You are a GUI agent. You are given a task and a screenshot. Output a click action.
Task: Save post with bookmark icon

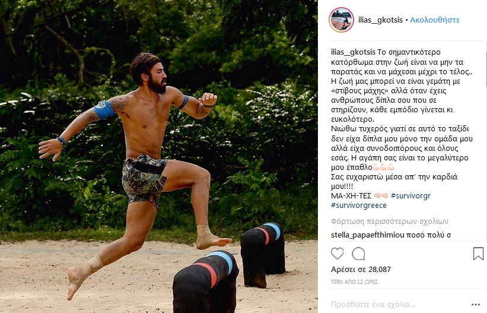[x=478, y=254]
